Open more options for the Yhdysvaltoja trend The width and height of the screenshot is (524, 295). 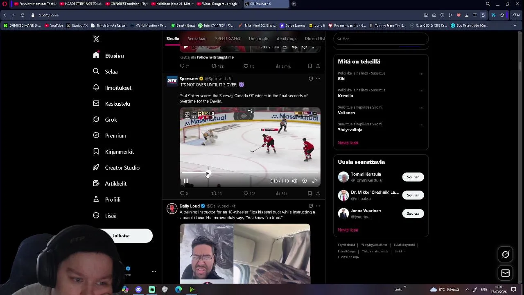click(x=421, y=125)
